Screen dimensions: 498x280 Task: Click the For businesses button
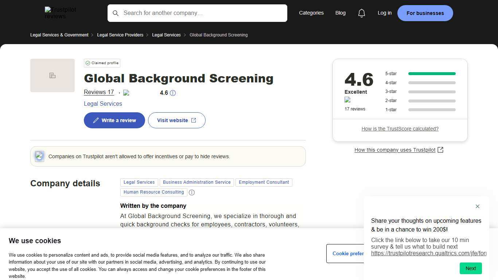tap(425, 13)
